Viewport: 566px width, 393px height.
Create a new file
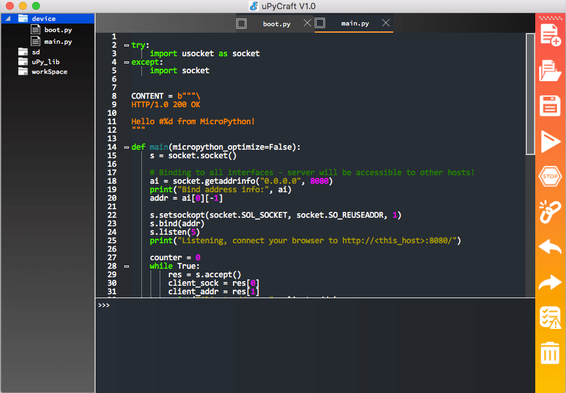[550, 35]
